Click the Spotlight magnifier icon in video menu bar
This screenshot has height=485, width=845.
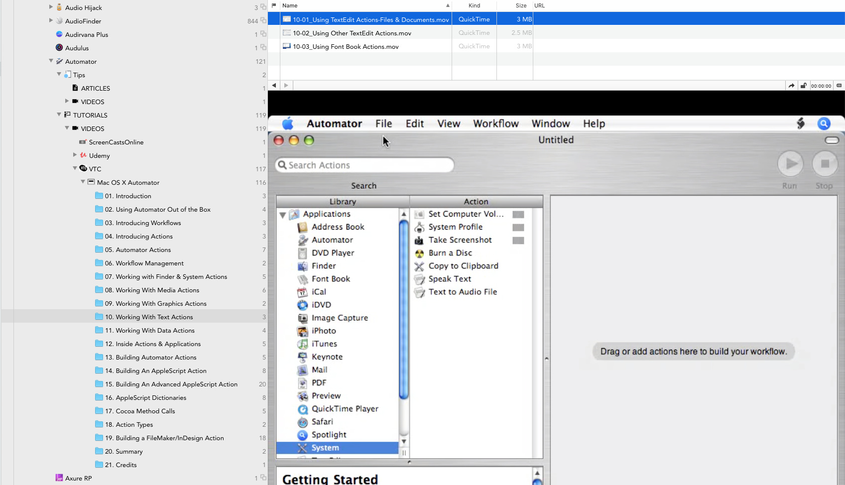(x=824, y=123)
